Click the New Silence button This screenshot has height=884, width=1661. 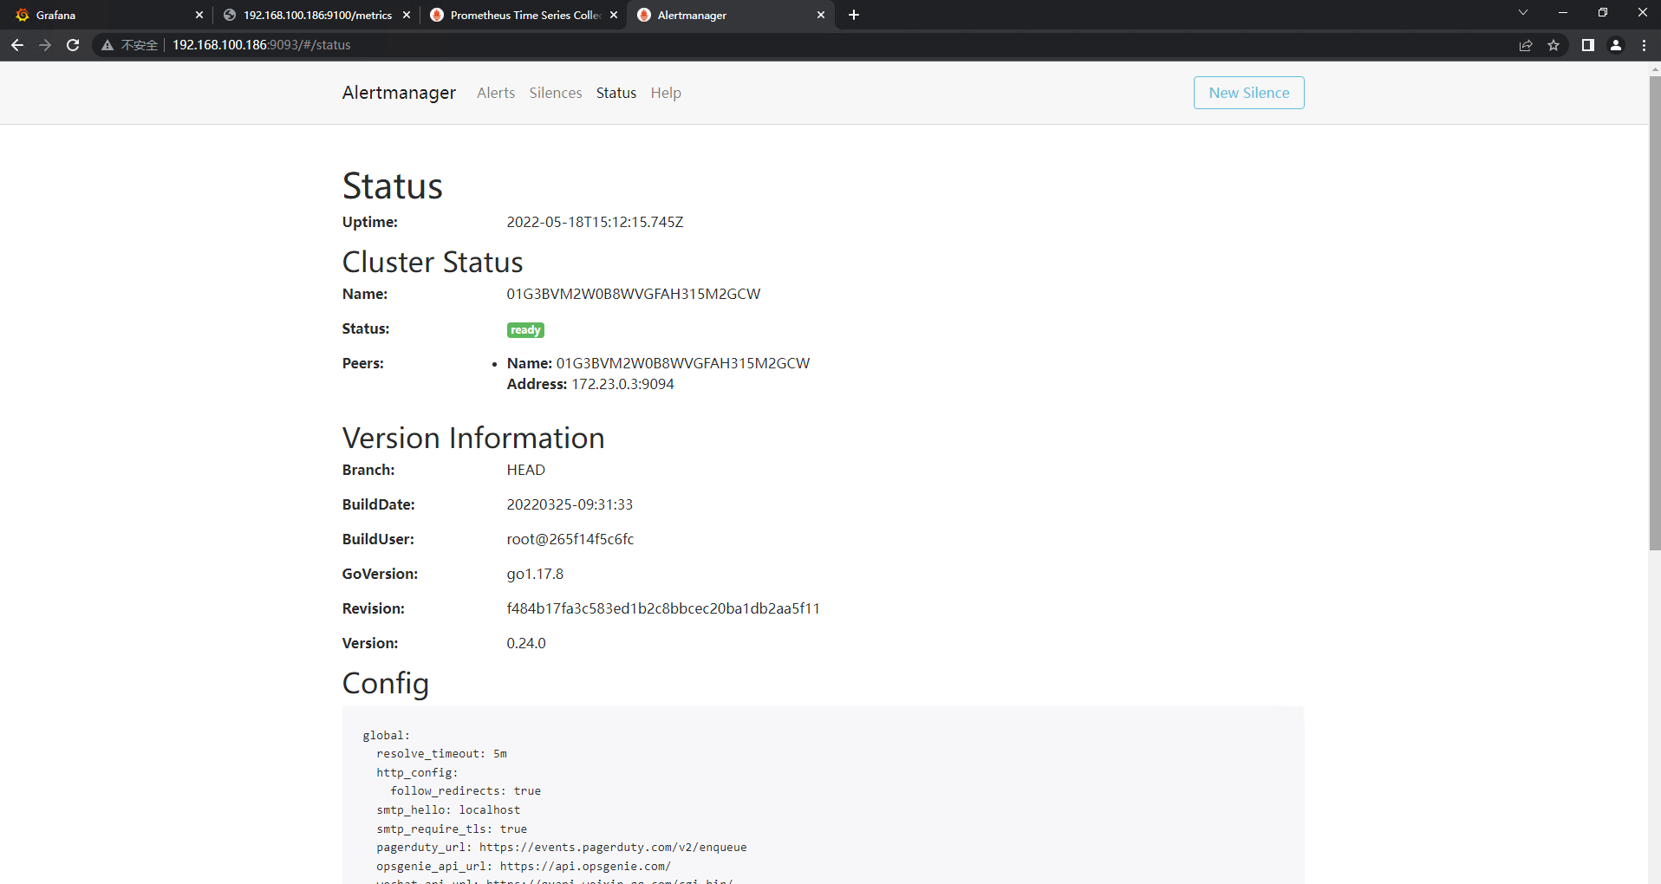[1249, 93]
